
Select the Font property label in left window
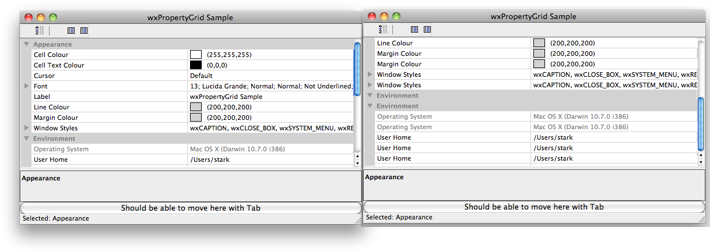[x=40, y=86]
